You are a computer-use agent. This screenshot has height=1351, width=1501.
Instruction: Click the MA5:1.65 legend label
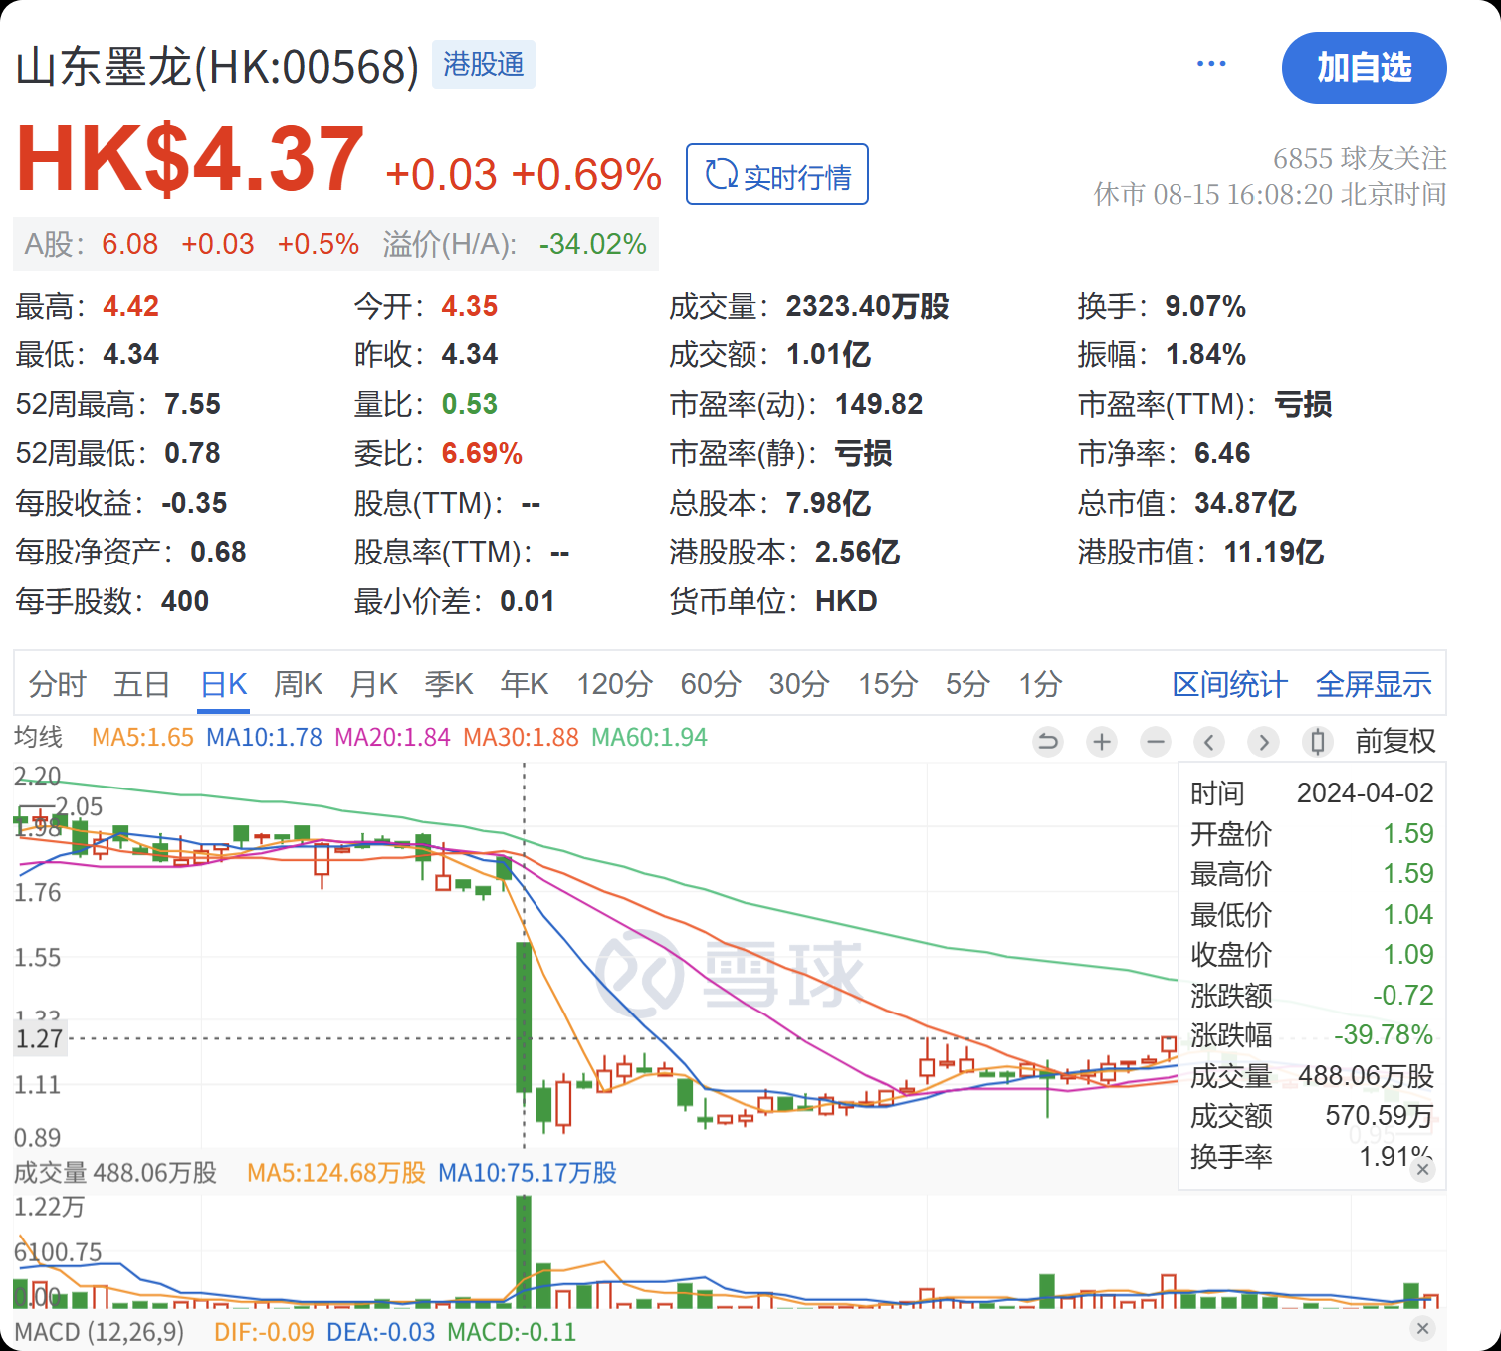[x=142, y=737]
